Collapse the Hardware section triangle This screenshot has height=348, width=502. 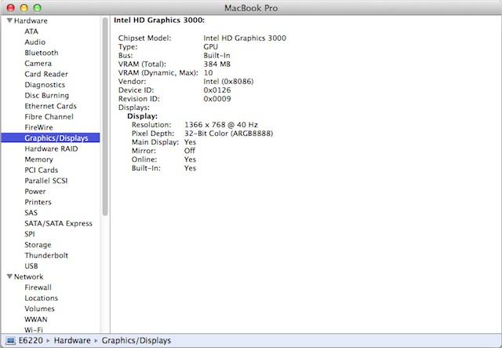coord(9,20)
